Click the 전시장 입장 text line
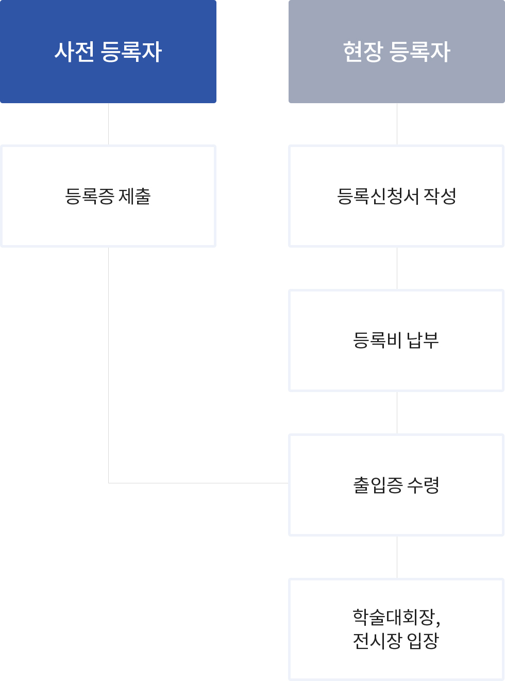This screenshot has width=505, height=681. [396, 641]
